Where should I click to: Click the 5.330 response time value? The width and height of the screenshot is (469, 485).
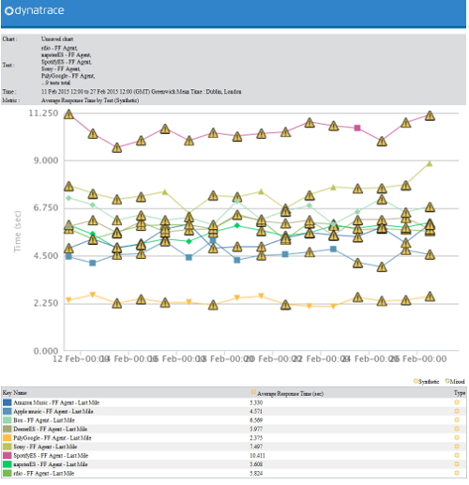(x=256, y=402)
